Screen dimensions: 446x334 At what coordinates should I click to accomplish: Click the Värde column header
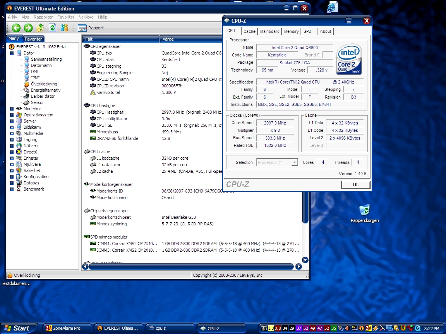point(191,39)
